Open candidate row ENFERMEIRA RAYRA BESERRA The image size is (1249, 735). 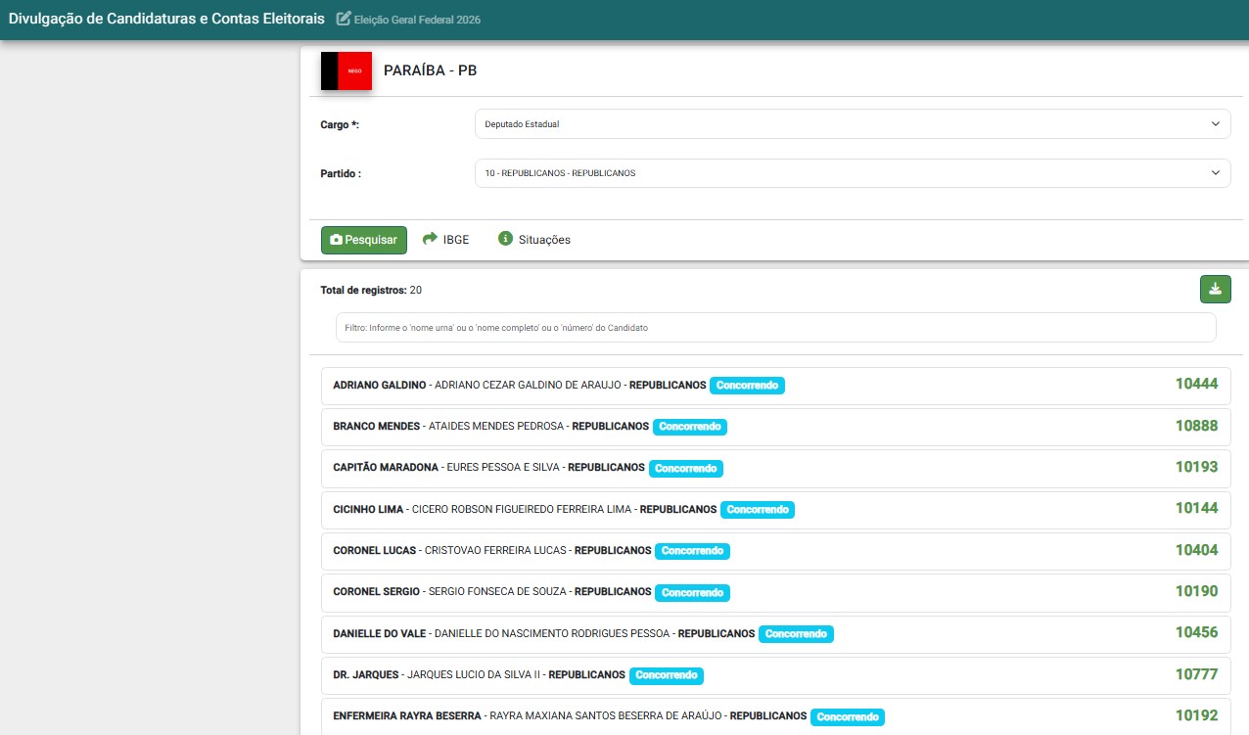[775, 716]
